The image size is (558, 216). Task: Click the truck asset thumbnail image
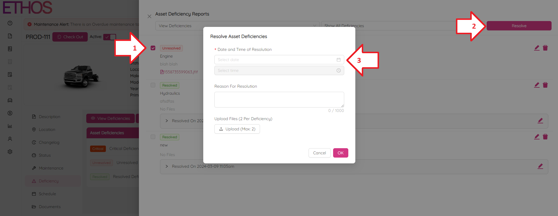tap(82, 76)
